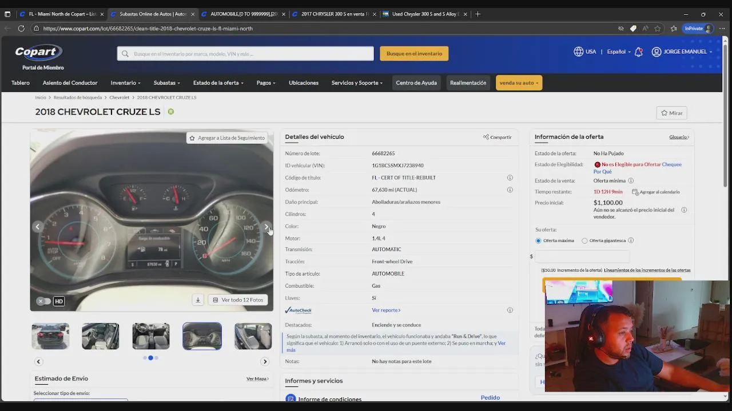
Task: Click Realimentación button
Action: 468,83
